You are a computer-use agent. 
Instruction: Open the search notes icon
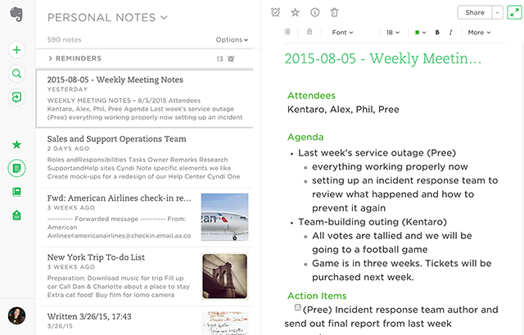click(x=16, y=74)
